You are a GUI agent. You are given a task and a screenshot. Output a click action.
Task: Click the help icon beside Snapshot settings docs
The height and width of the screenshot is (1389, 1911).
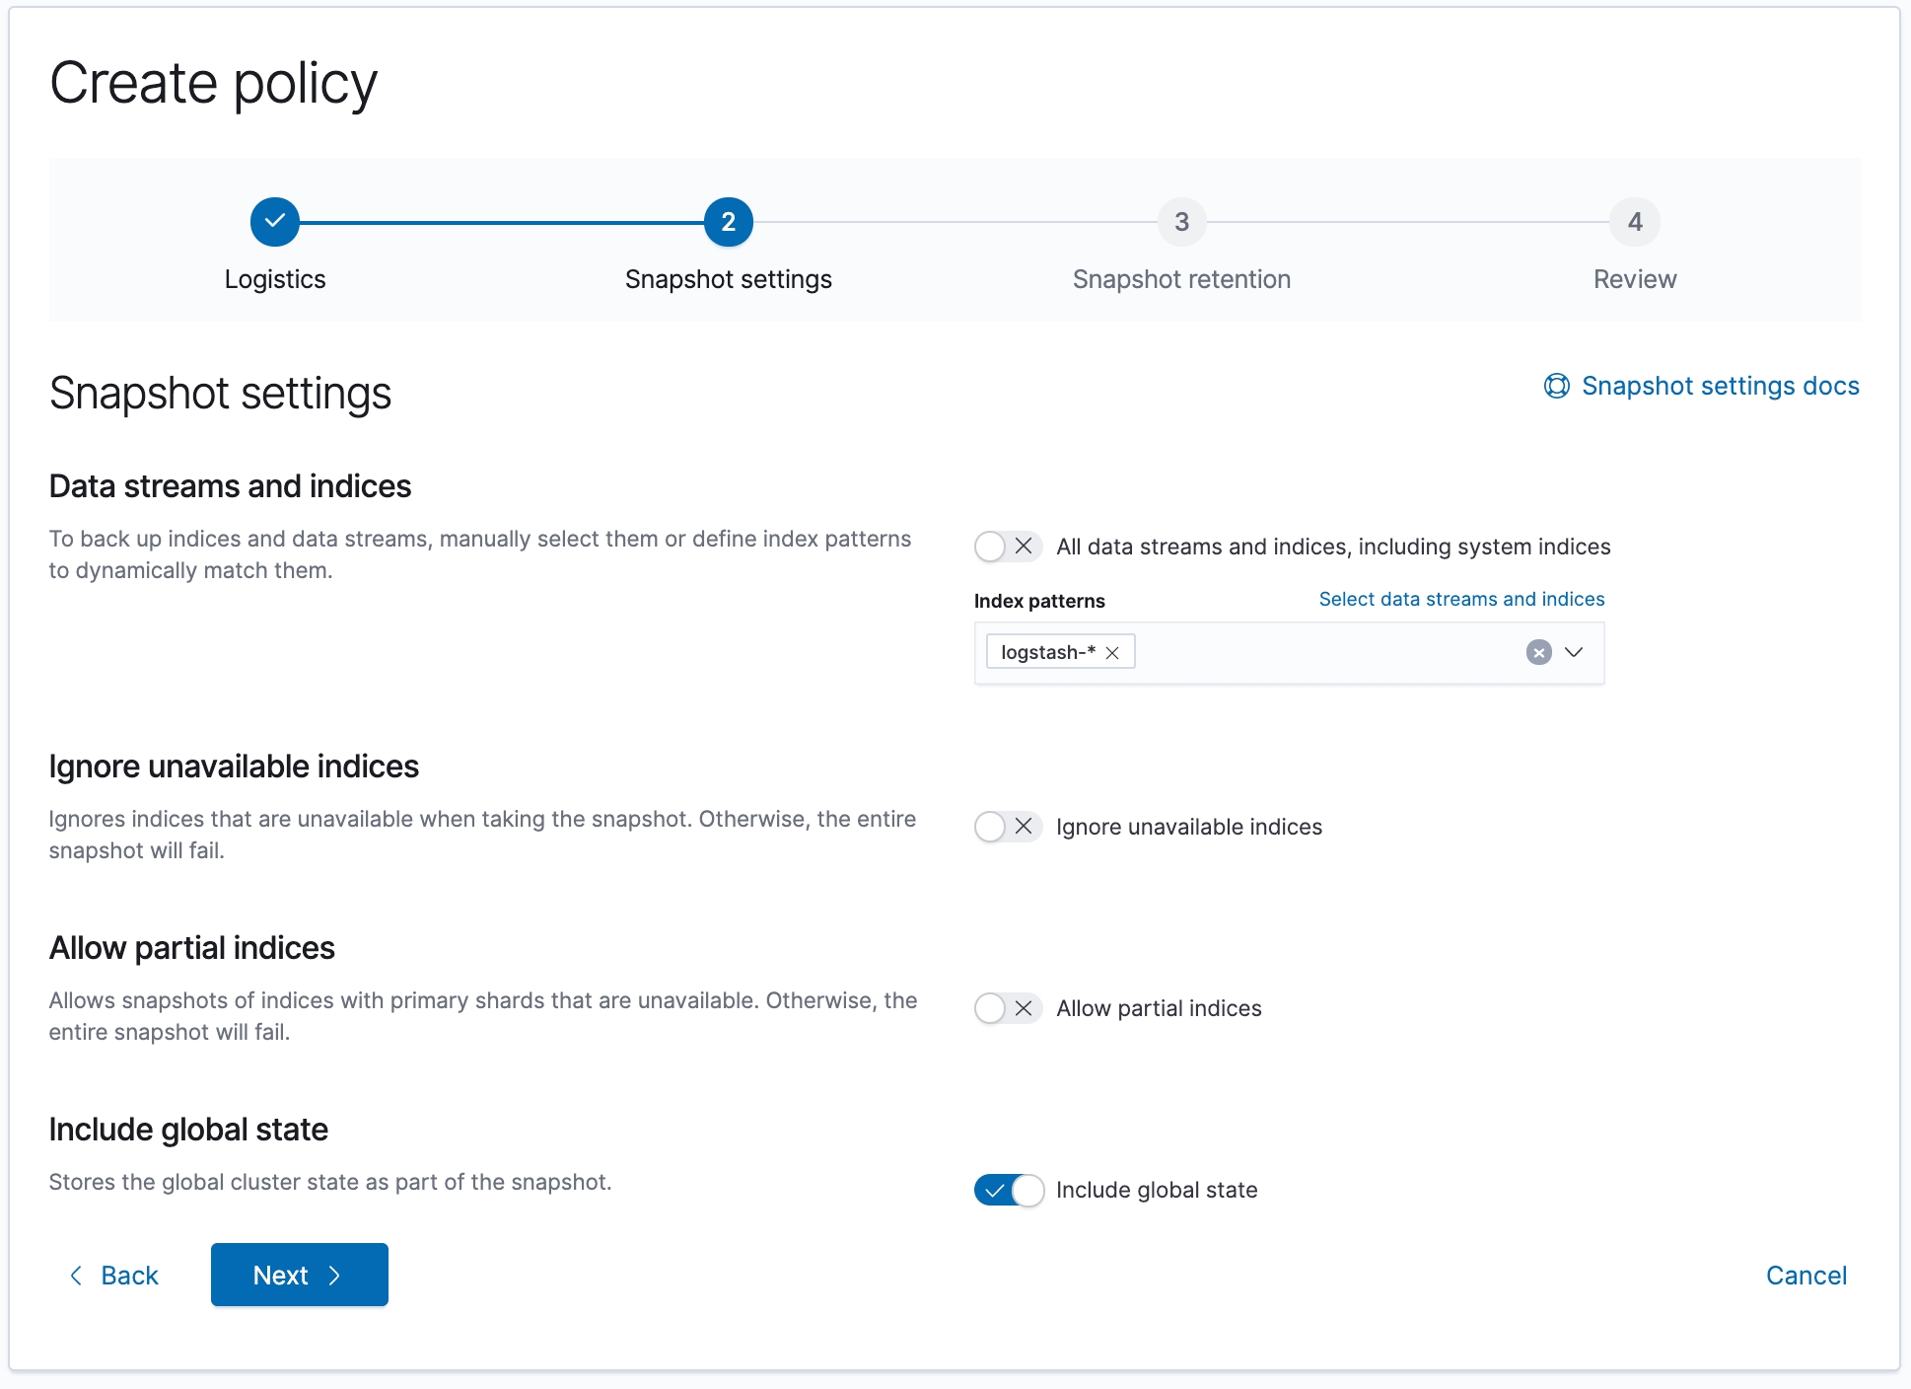1556,386
